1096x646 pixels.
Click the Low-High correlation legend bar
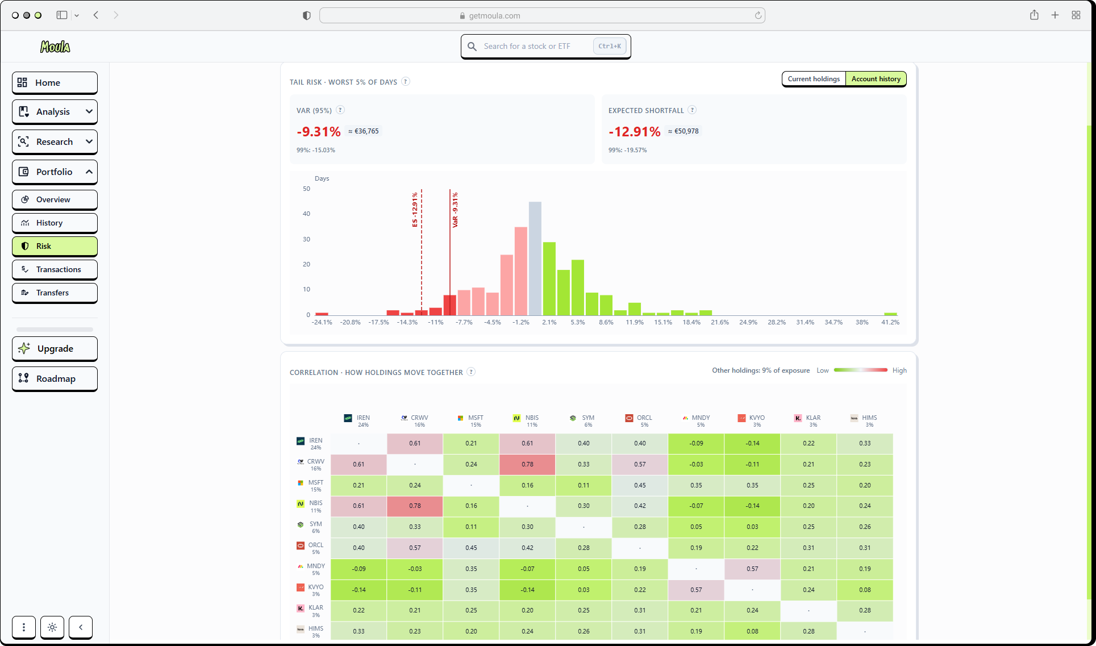point(860,370)
